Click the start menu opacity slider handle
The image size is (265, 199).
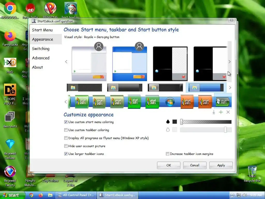181,122
